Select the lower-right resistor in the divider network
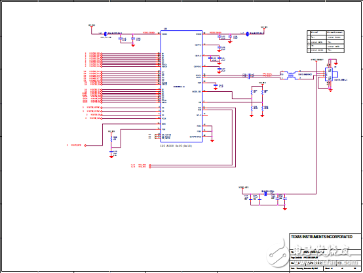363x273 pixels. (x=262, y=108)
